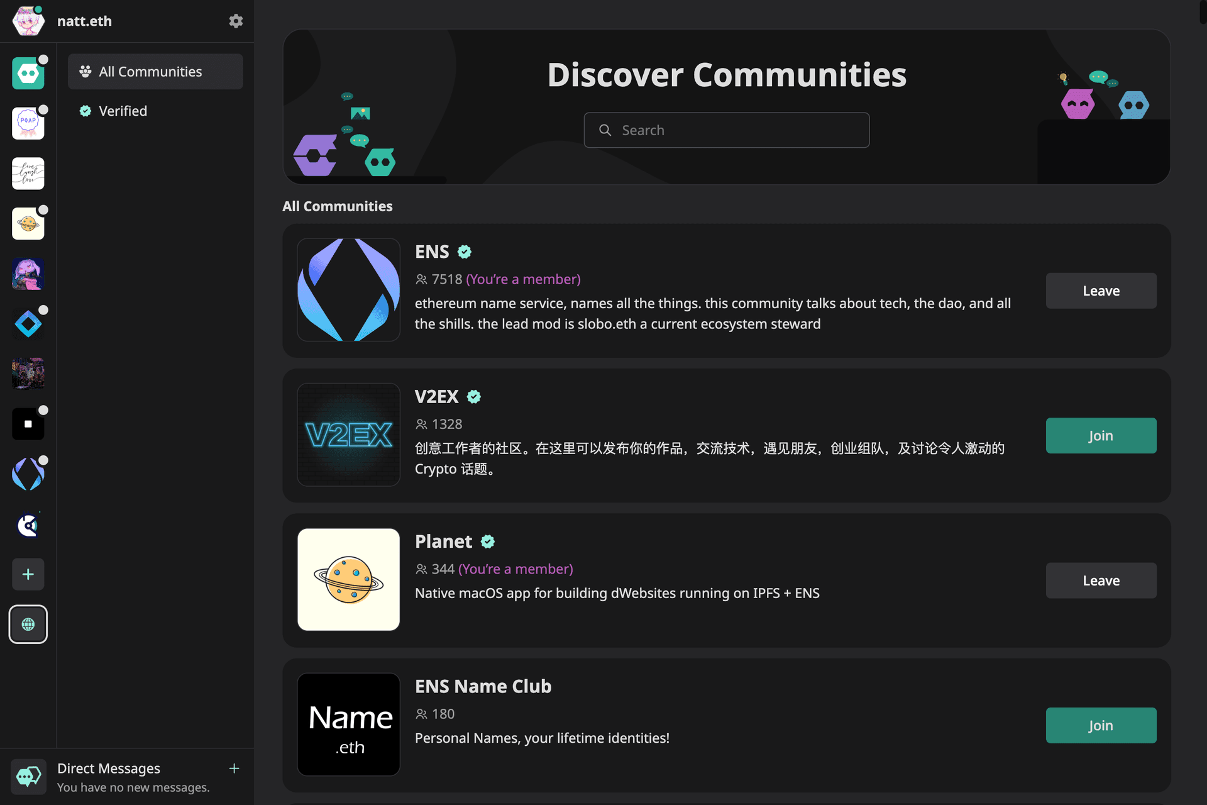The image size is (1207, 805).
Task: Open the POAP community in sidebar
Action: [x=28, y=123]
